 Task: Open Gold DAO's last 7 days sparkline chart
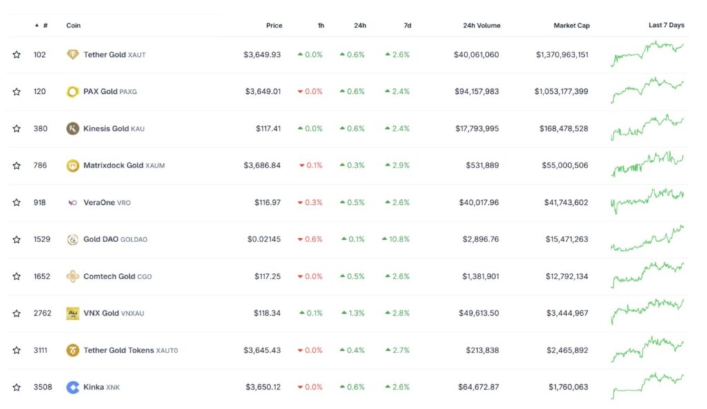[647, 239]
